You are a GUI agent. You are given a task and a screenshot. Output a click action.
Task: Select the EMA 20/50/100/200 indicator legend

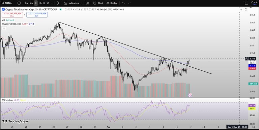pos(18,24)
